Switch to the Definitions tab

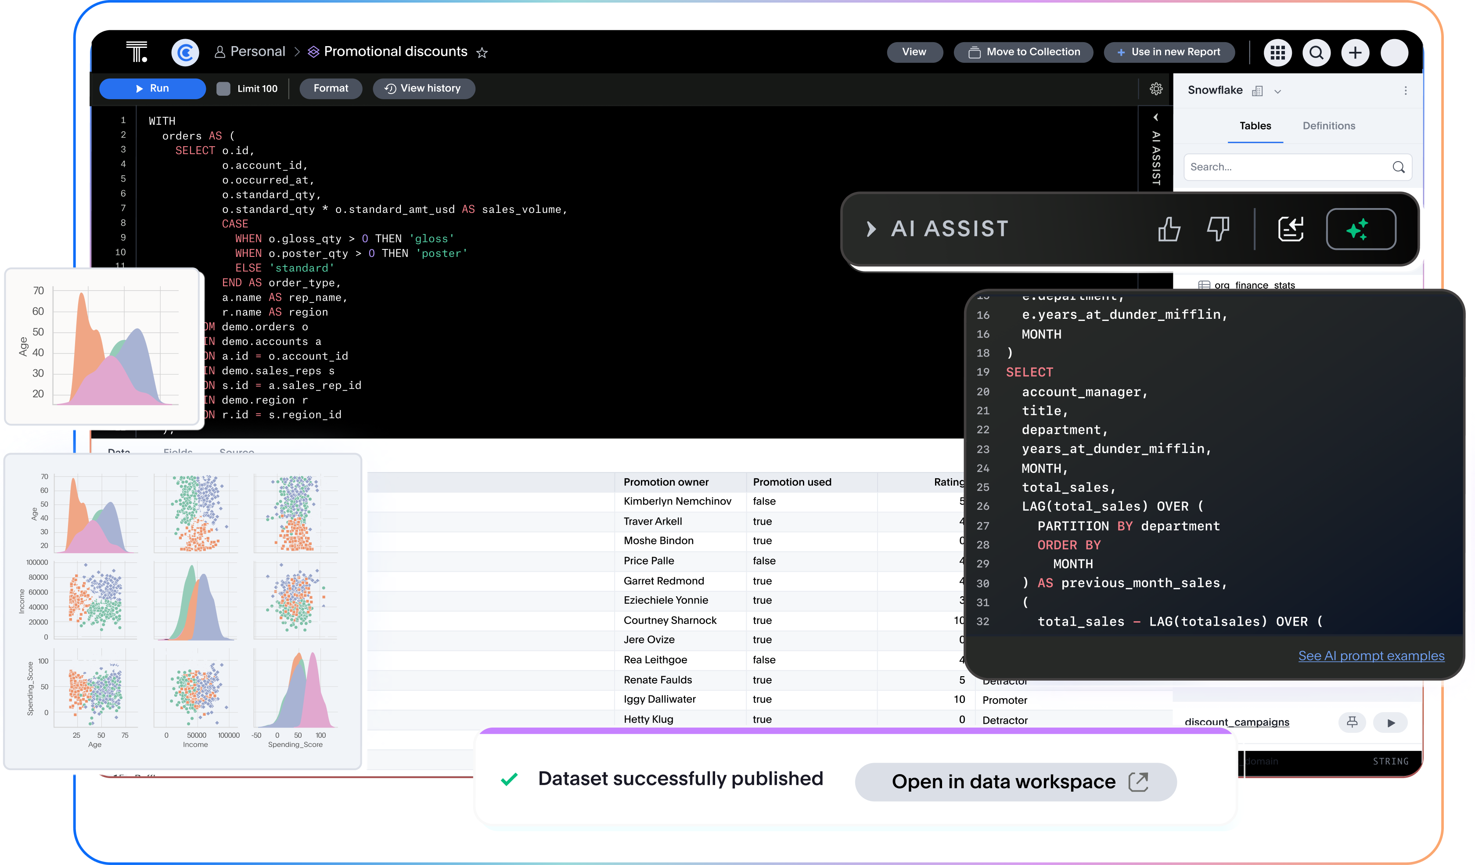(x=1329, y=125)
